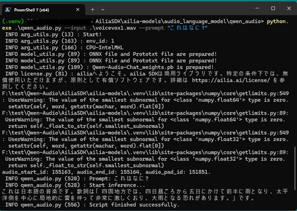Minimize the terminal window
Screen dimensions: 297x211
257,9
